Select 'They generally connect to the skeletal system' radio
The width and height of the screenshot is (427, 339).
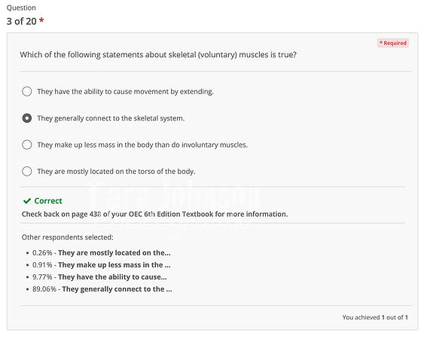pyautogui.click(x=26, y=118)
